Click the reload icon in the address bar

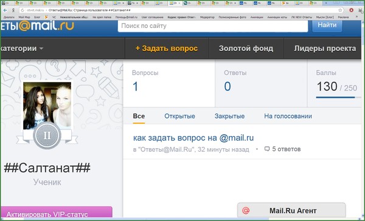(x=23, y=10)
